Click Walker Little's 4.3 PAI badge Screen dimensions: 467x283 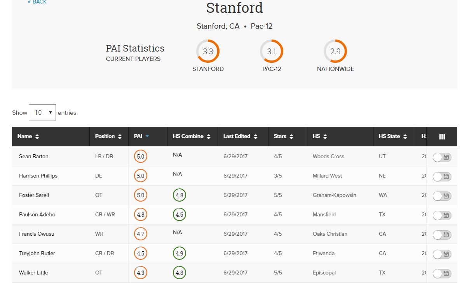pos(141,273)
